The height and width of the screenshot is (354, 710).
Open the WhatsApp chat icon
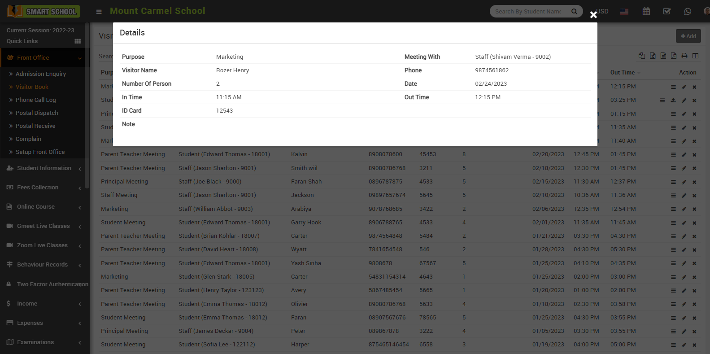pyautogui.click(x=688, y=11)
